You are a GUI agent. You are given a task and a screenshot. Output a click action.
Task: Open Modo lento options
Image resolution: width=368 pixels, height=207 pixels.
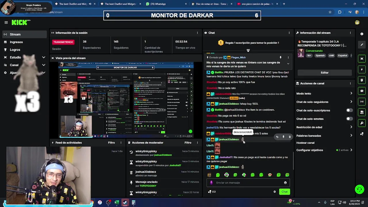pos(324,93)
